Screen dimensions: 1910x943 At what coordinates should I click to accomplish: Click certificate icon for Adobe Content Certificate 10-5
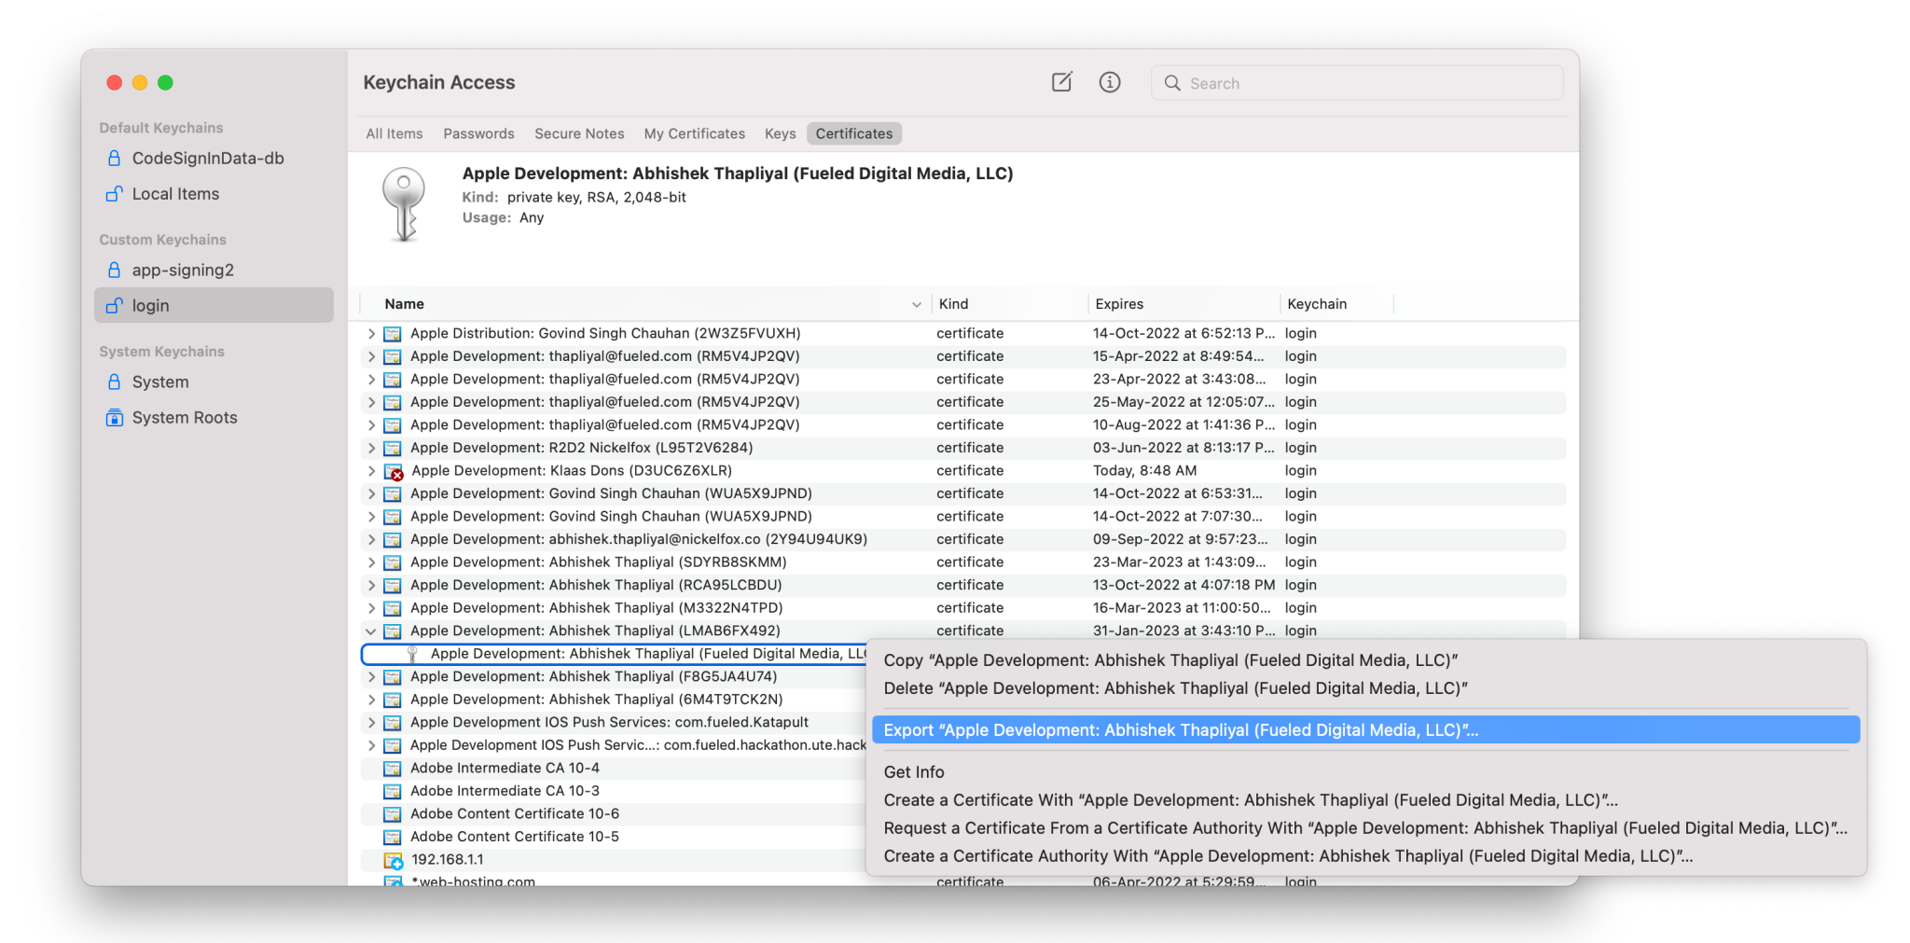(x=393, y=837)
